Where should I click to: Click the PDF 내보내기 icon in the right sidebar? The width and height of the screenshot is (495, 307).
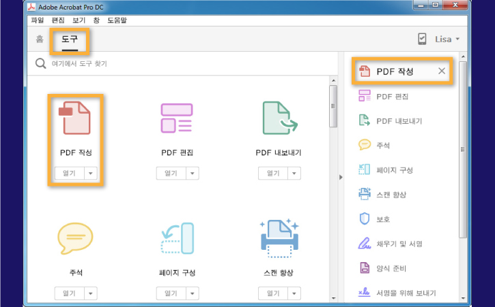click(x=365, y=120)
